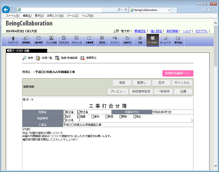Click the ログアウト link

click(x=201, y=31)
